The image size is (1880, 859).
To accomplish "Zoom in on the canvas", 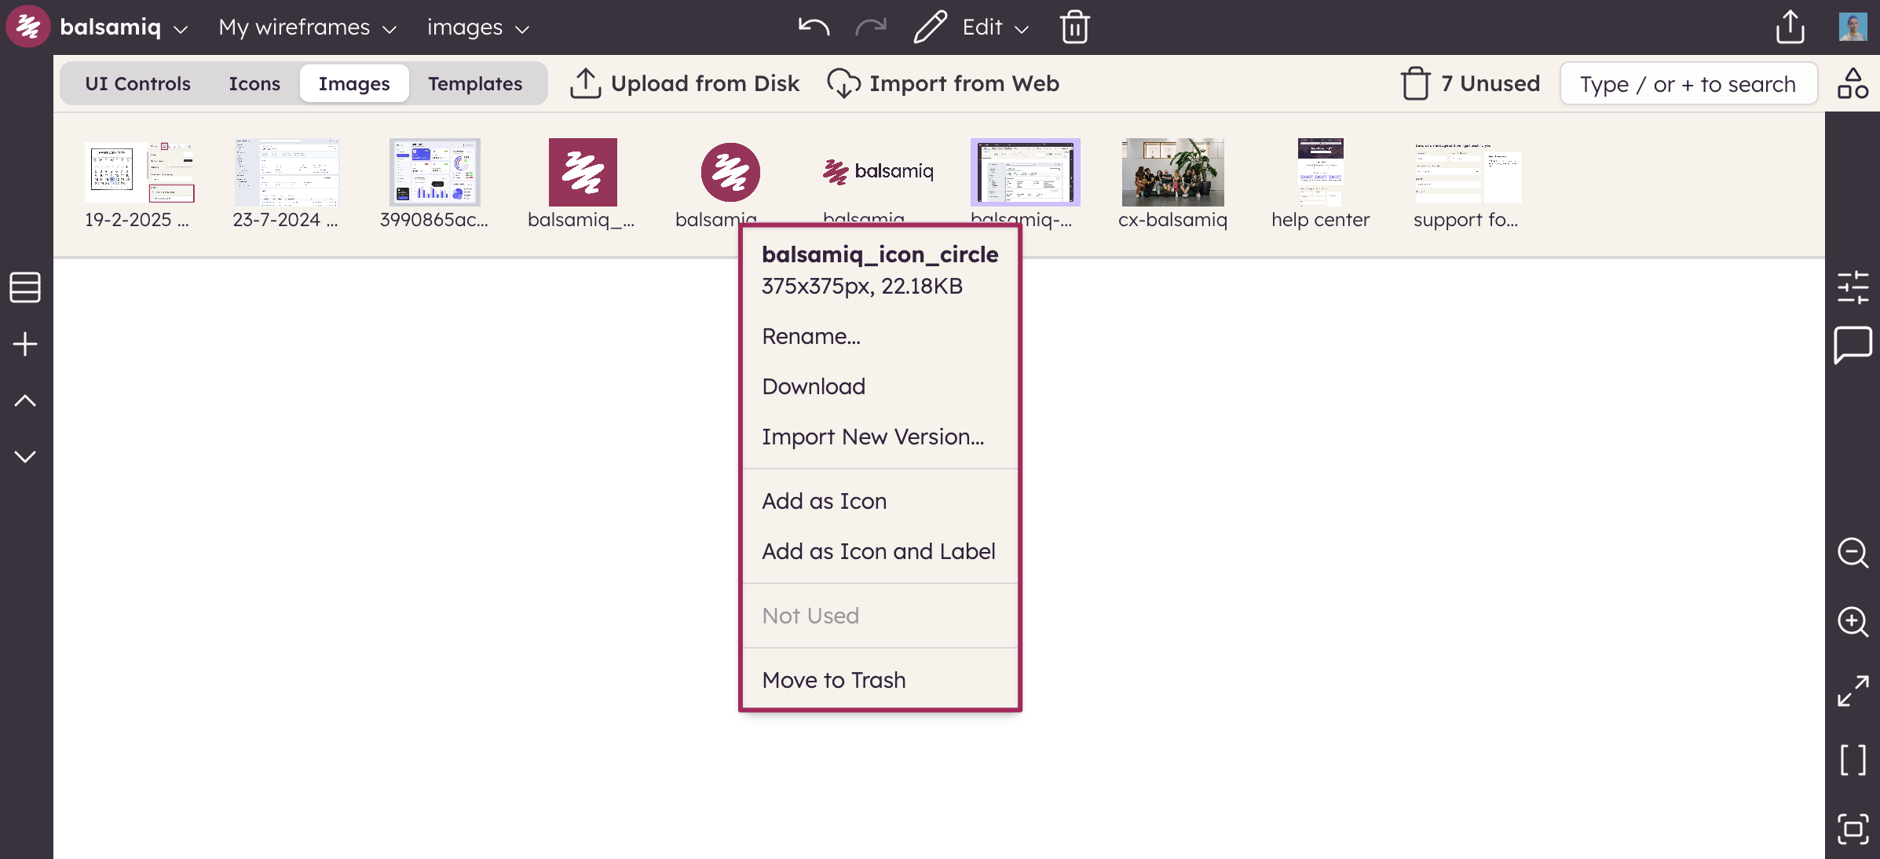I will [x=1853, y=622].
